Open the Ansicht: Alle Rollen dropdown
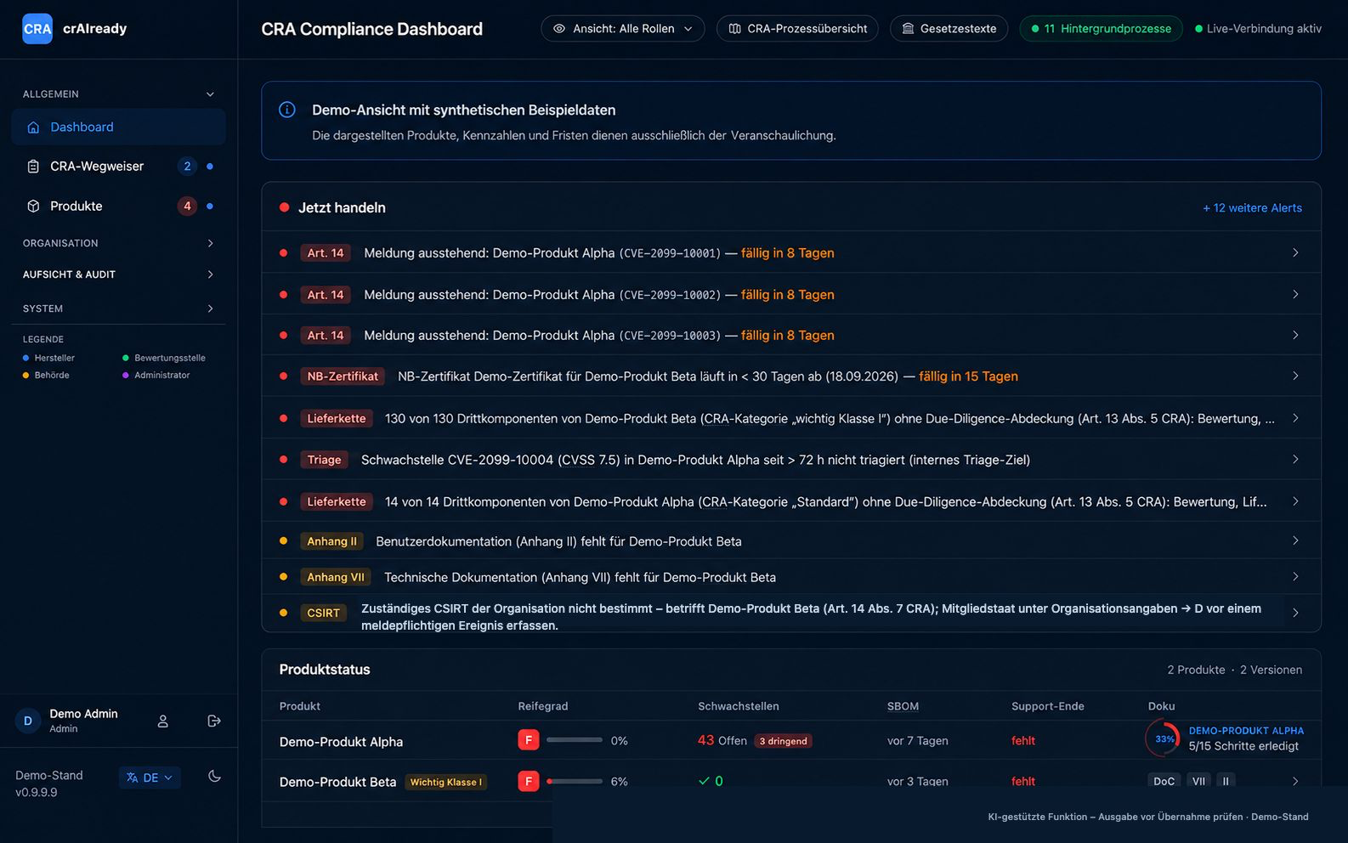 click(x=622, y=29)
